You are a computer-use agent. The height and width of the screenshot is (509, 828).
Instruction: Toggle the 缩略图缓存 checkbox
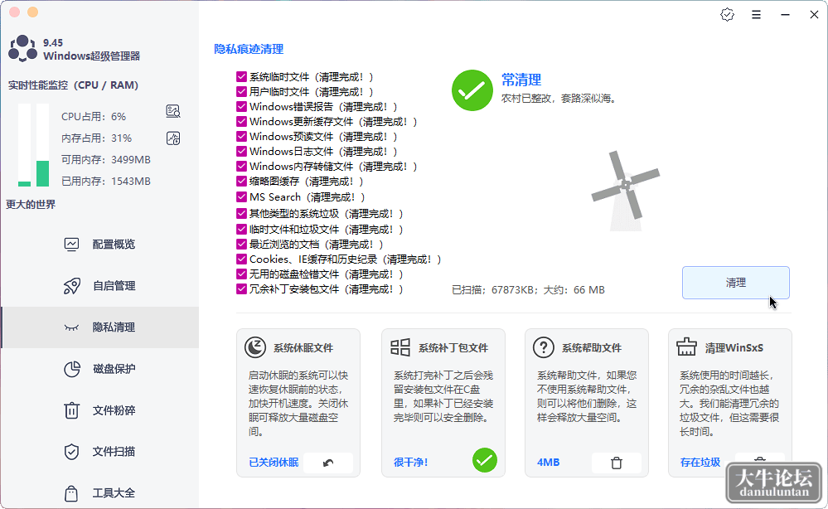pyautogui.click(x=241, y=181)
